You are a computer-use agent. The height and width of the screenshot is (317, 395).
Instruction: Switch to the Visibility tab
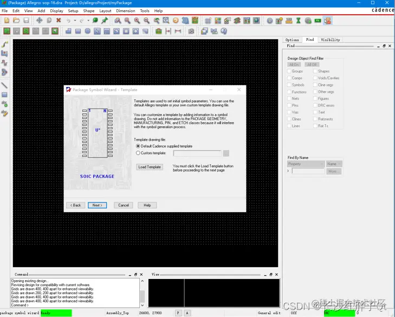pyautogui.click(x=331, y=40)
